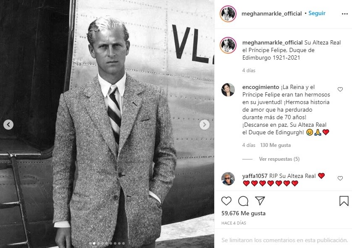352x248 pixels.
Task: Like yaffa1057's comment heart
Action: [340, 178]
